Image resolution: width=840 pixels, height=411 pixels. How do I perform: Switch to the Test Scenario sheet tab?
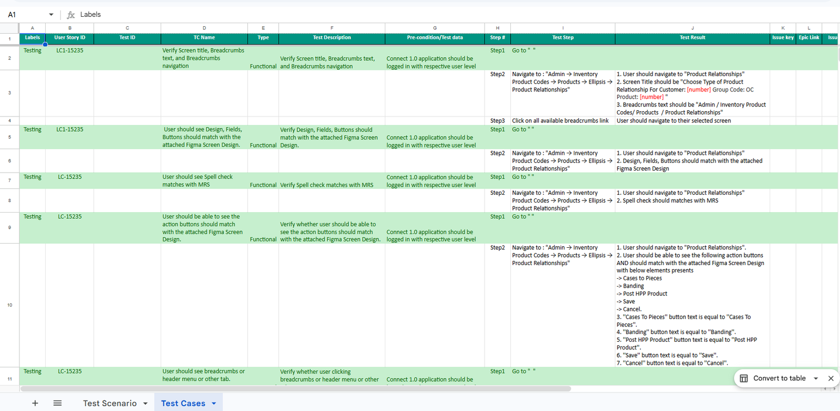(110, 403)
